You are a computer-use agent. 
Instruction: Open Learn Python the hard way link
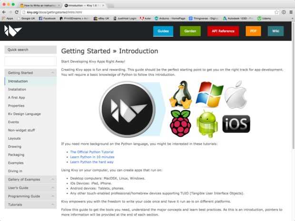(x=92, y=162)
